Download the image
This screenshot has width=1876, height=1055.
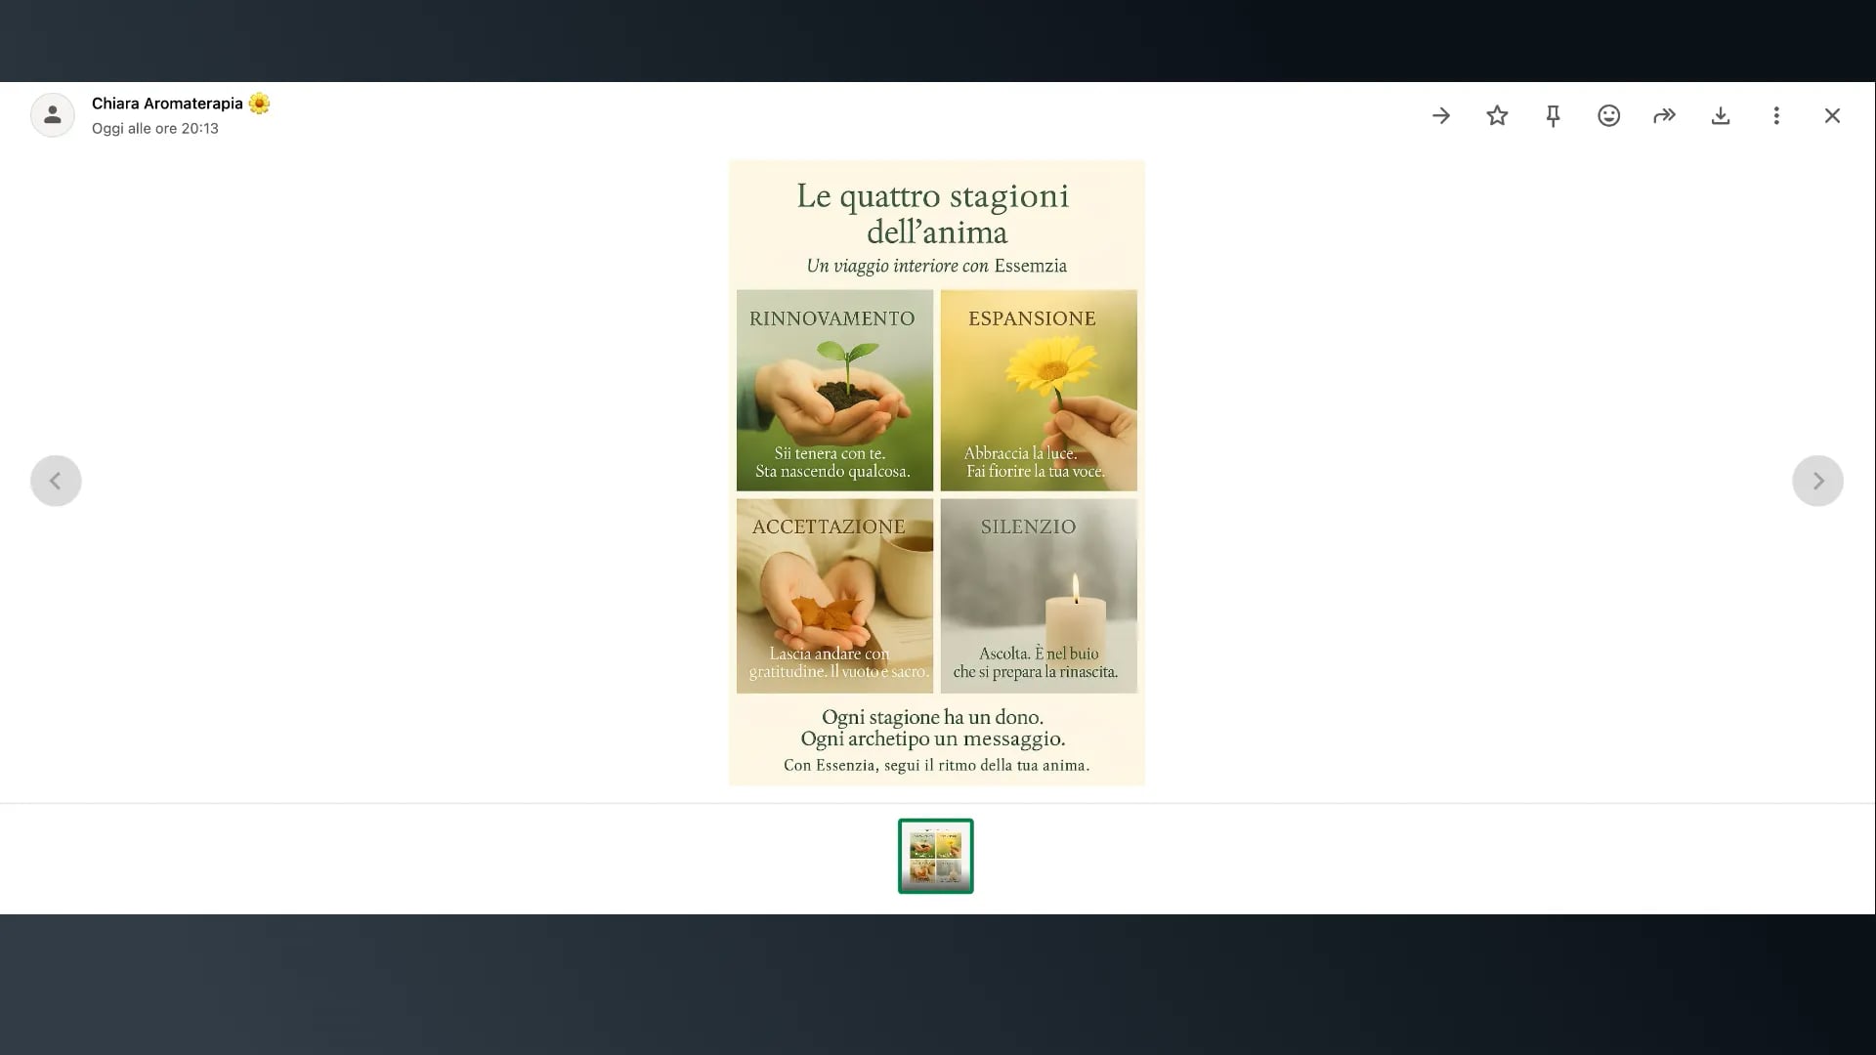pyautogui.click(x=1721, y=116)
